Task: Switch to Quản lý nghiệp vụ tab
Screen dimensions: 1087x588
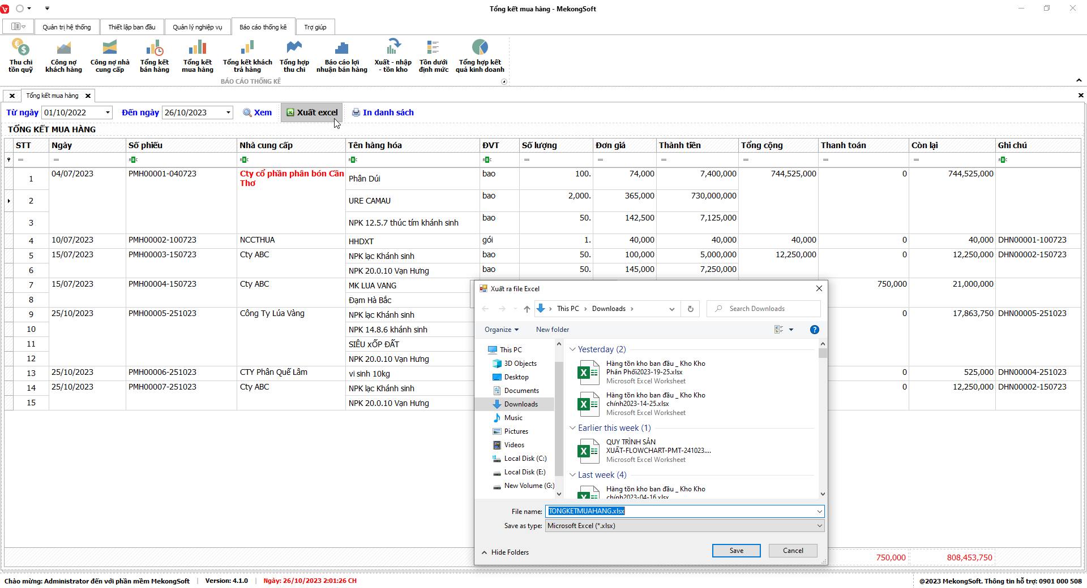Action: [x=197, y=27]
